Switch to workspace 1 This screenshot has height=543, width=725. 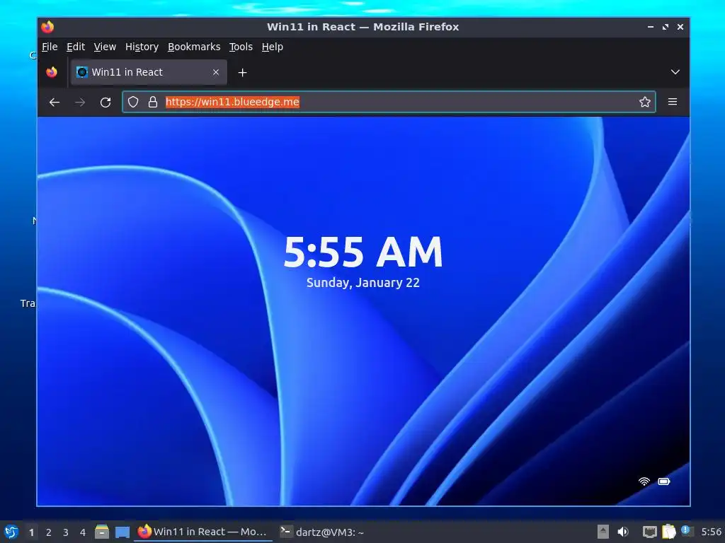pos(31,532)
